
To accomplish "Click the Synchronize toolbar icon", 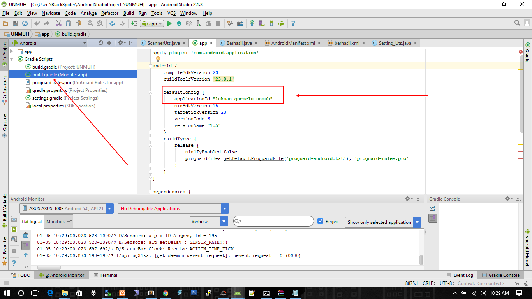I will (25, 23).
